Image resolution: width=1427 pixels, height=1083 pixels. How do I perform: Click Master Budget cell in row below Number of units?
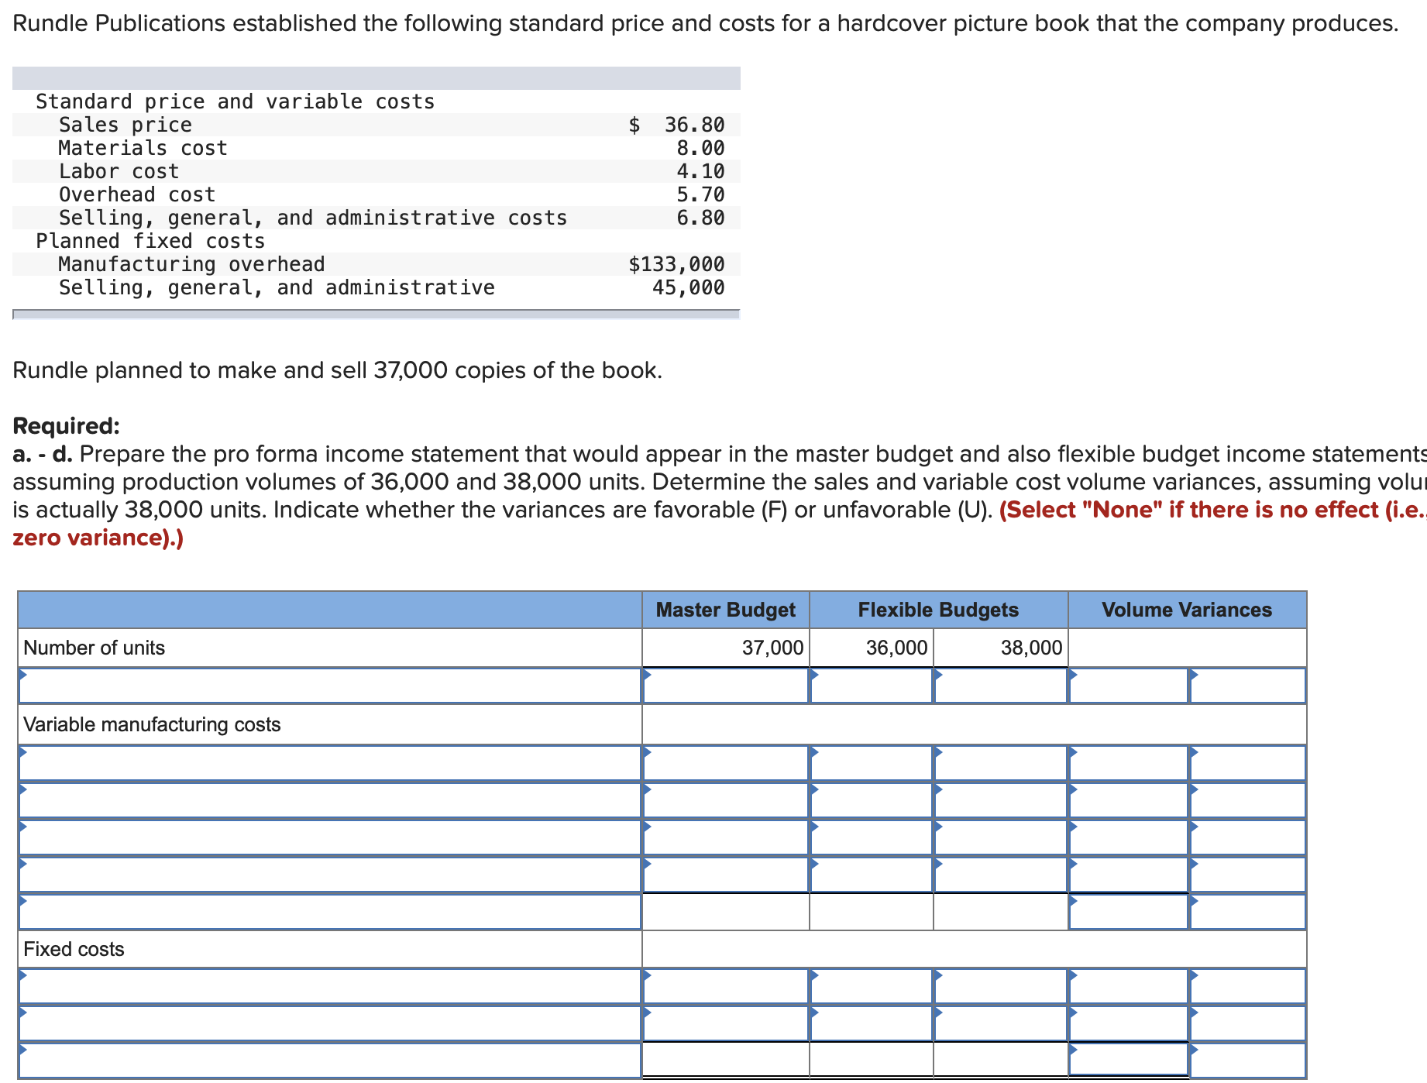pos(726,686)
